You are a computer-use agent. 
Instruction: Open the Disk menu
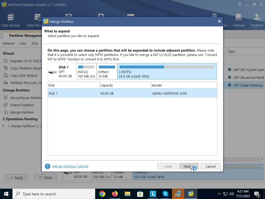click(x=35, y=43)
